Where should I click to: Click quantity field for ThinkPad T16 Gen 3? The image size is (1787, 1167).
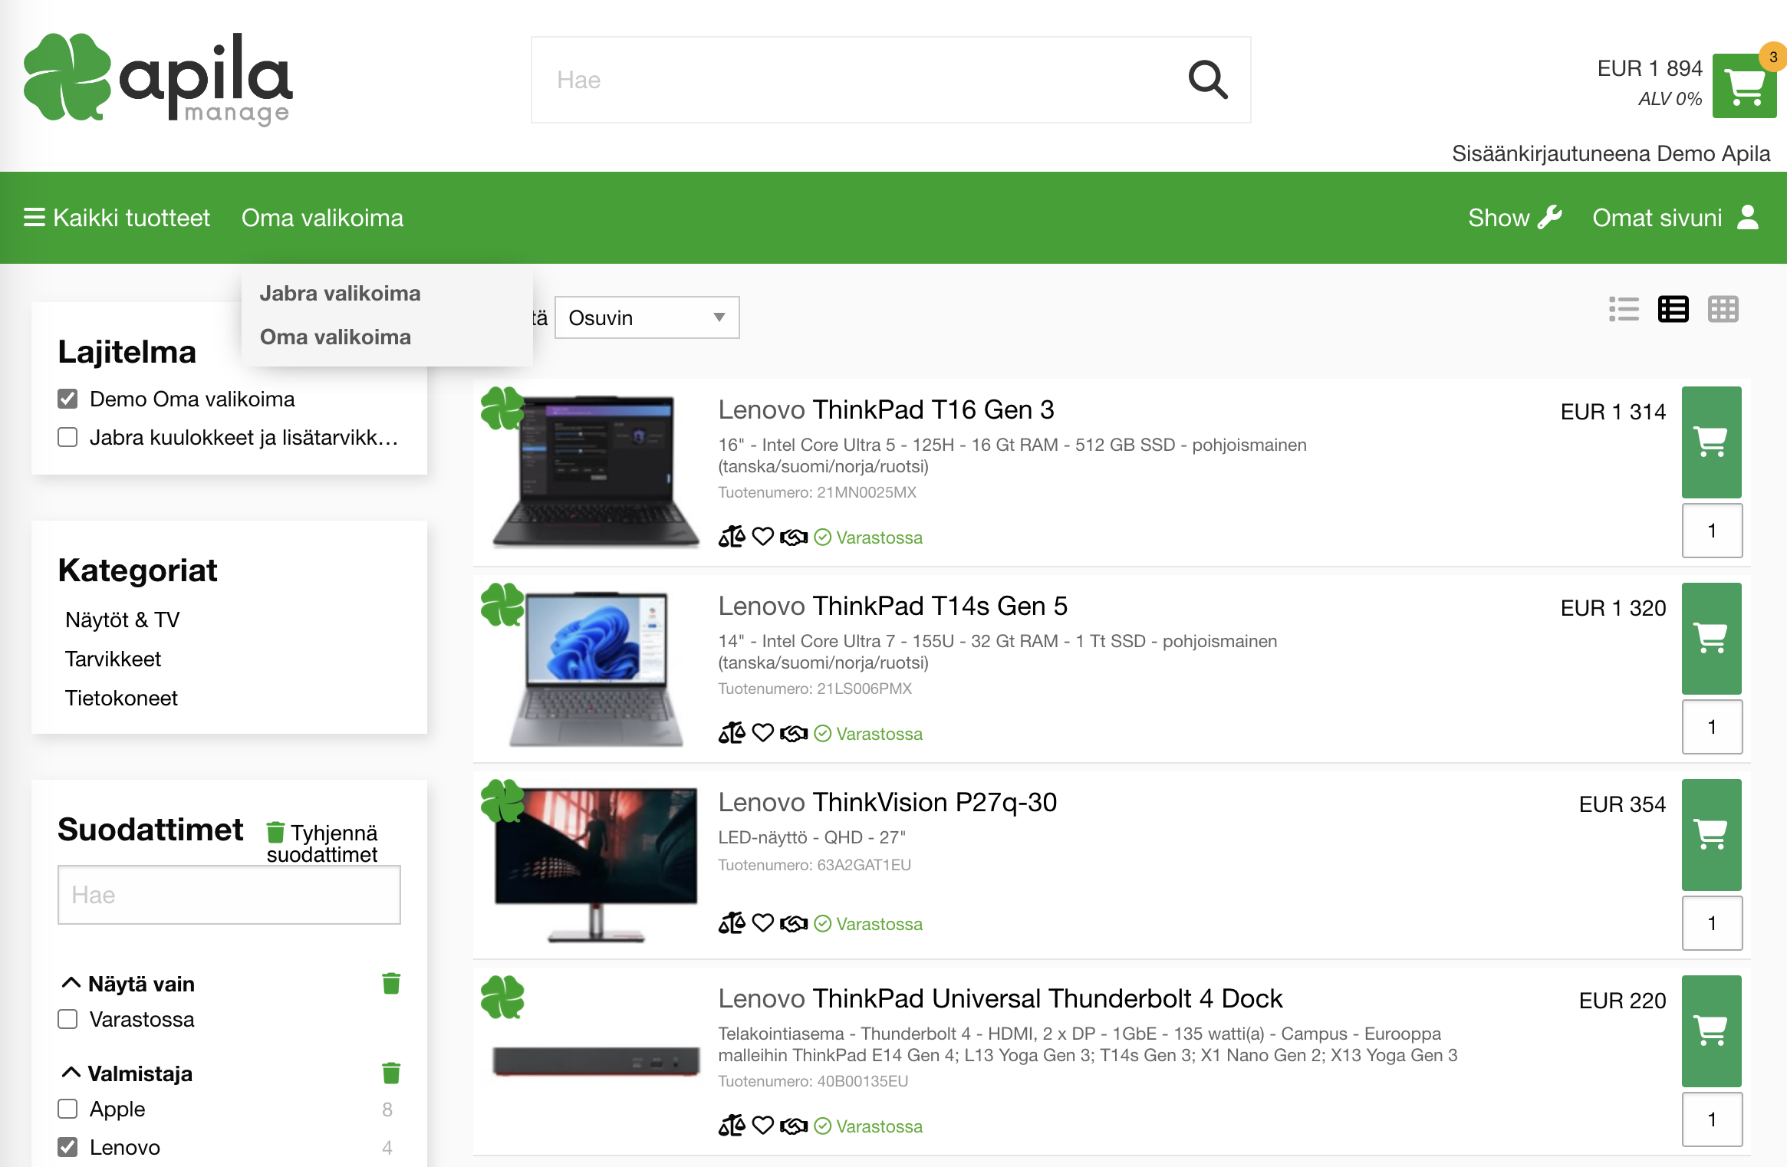coord(1712,531)
